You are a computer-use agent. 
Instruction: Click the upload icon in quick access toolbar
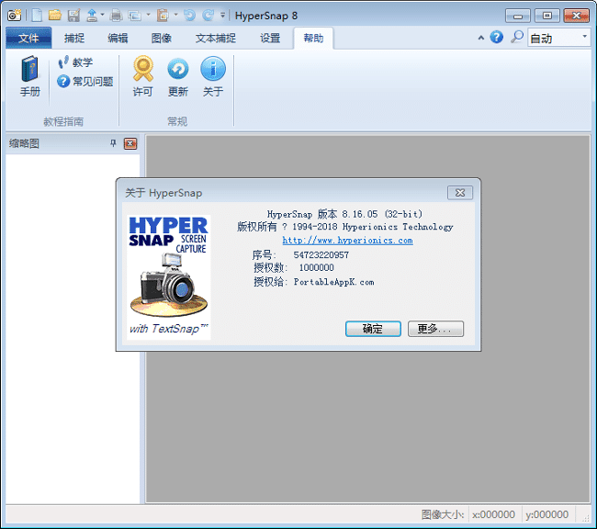(92, 16)
